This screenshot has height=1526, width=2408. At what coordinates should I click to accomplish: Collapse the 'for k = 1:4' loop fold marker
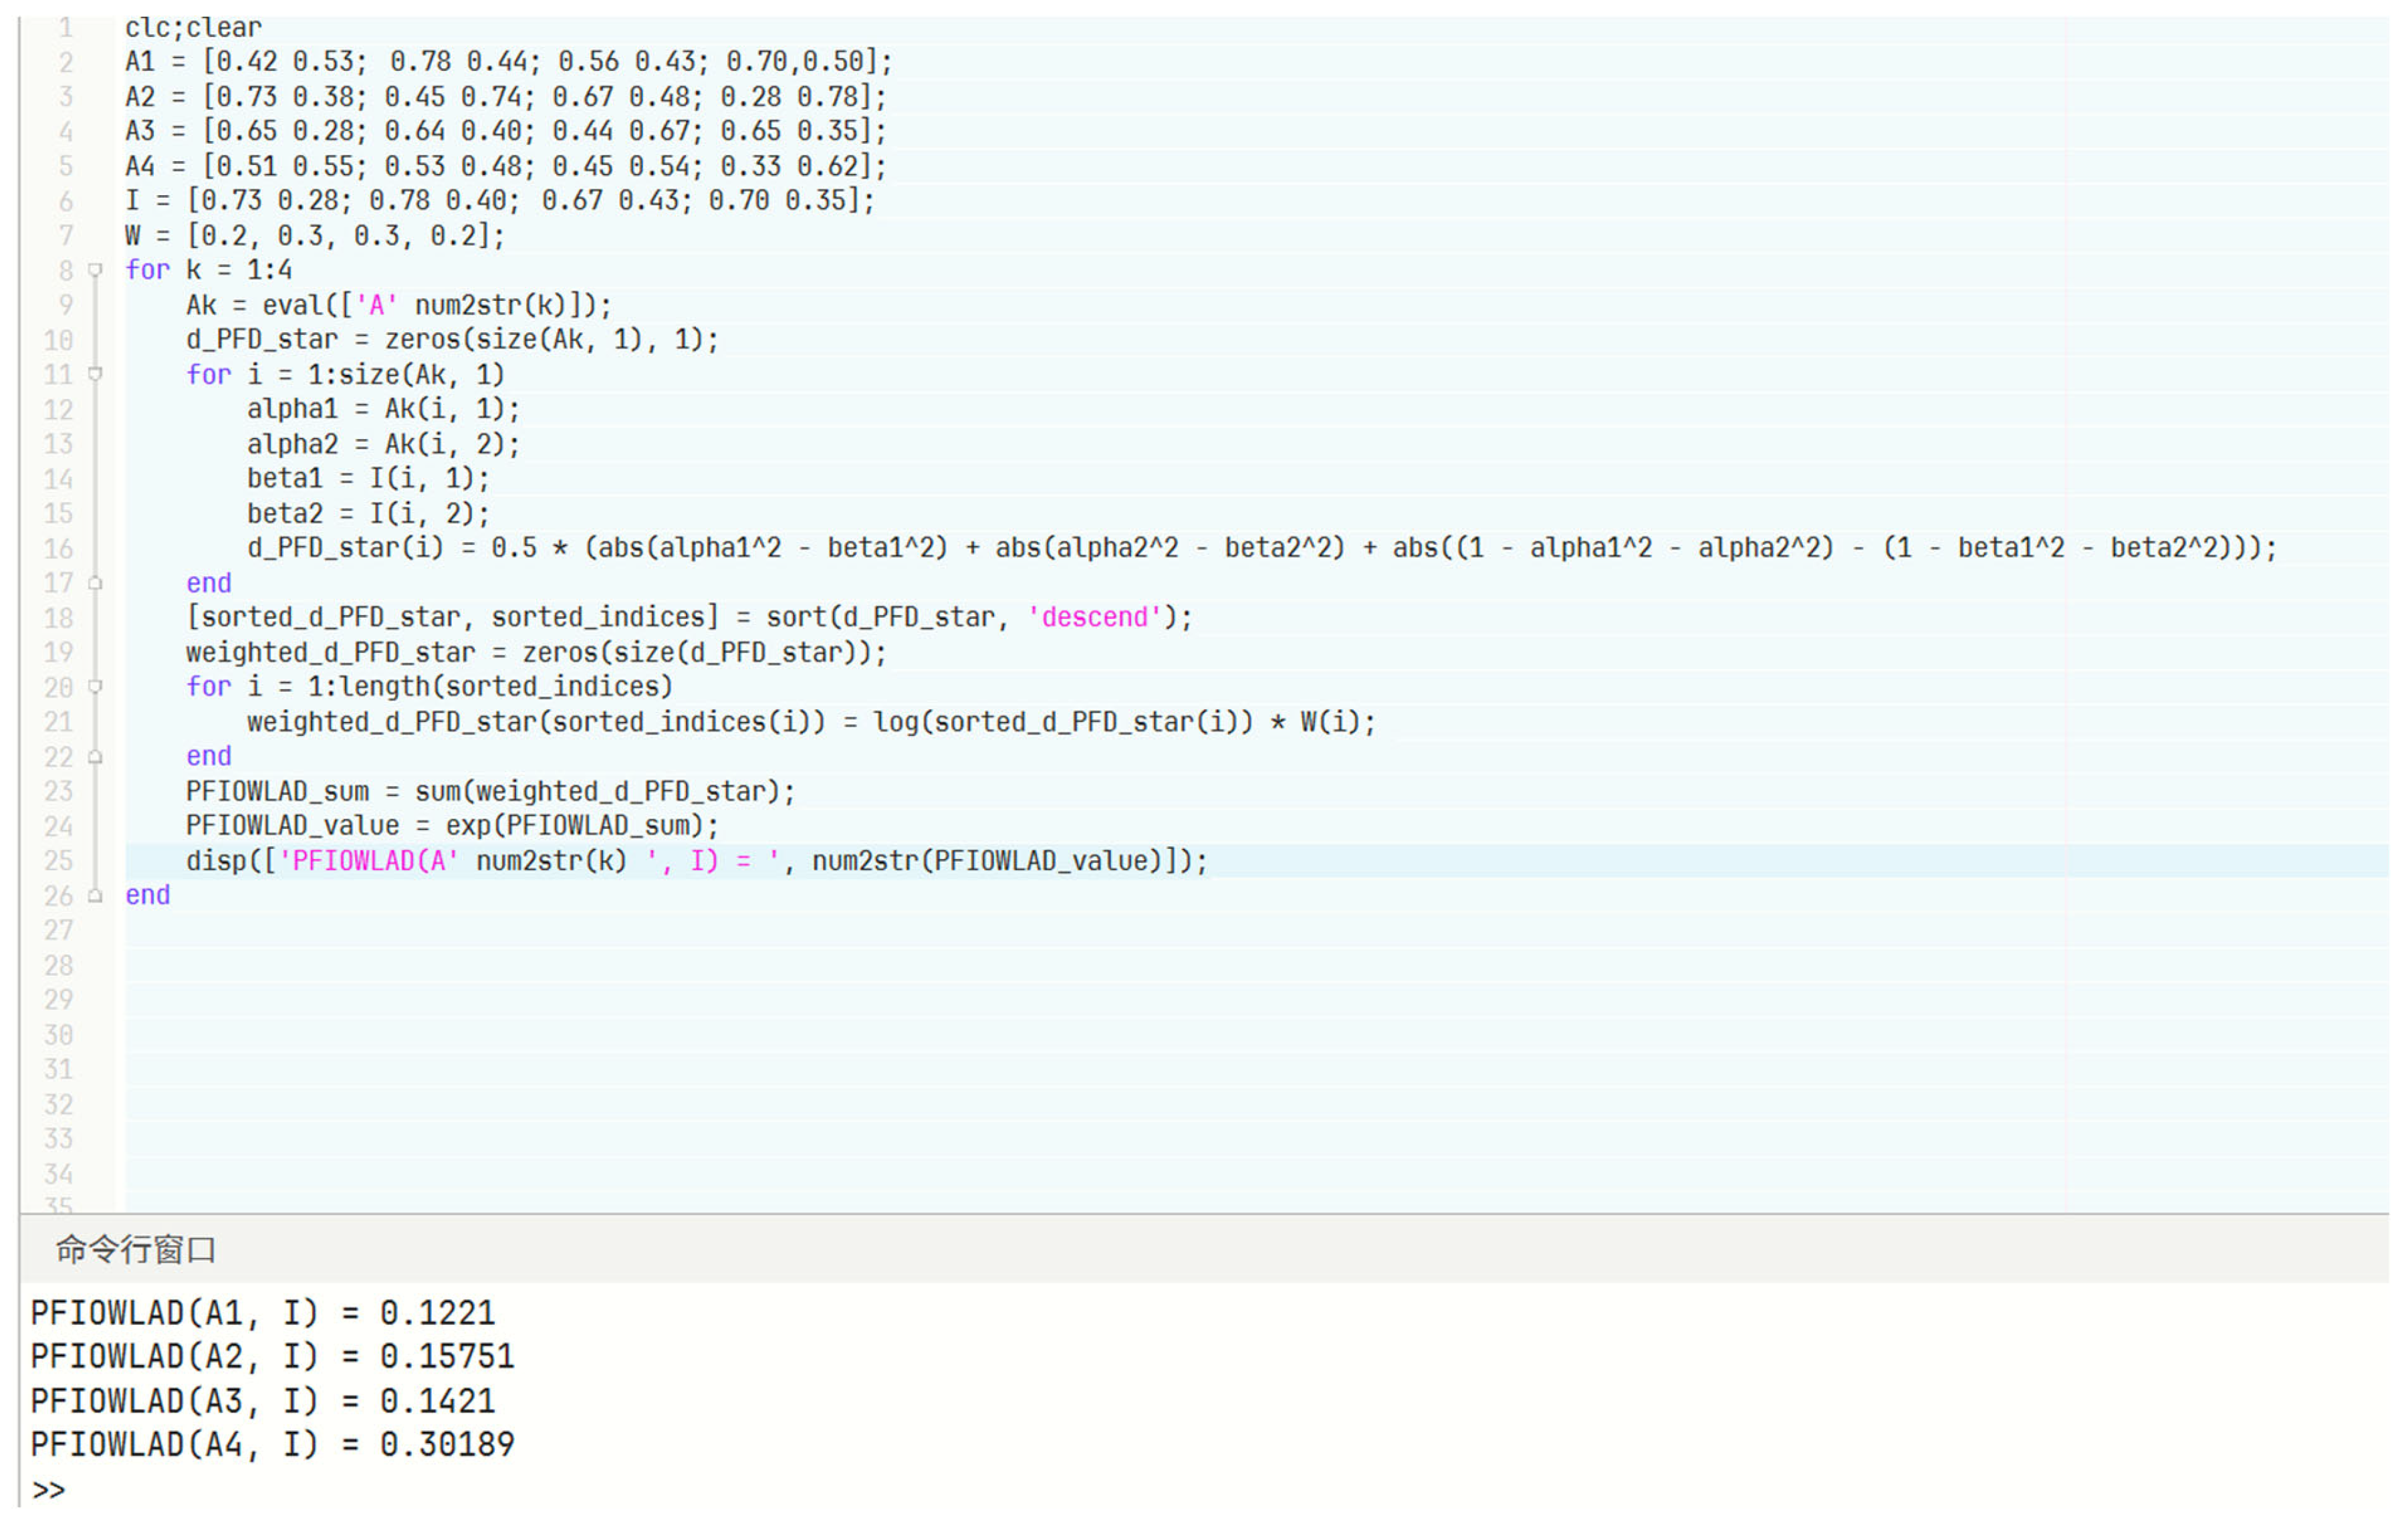pos(96,270)
